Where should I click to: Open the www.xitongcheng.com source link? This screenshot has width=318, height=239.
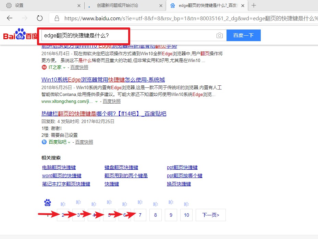[x=67, y=101]
